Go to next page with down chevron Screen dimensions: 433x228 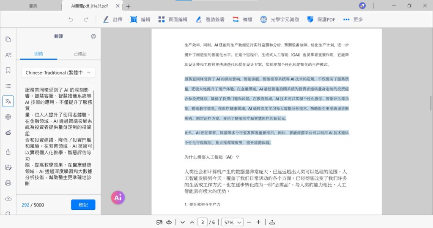[183, 222]
